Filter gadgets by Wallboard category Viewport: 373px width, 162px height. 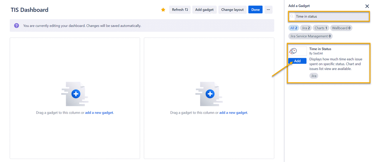(x=341, y=28)
